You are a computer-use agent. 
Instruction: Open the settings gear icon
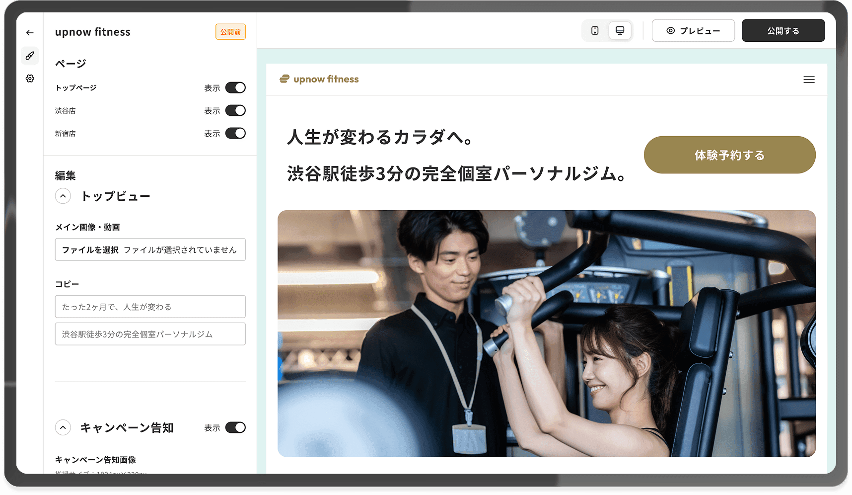point(30,79)
